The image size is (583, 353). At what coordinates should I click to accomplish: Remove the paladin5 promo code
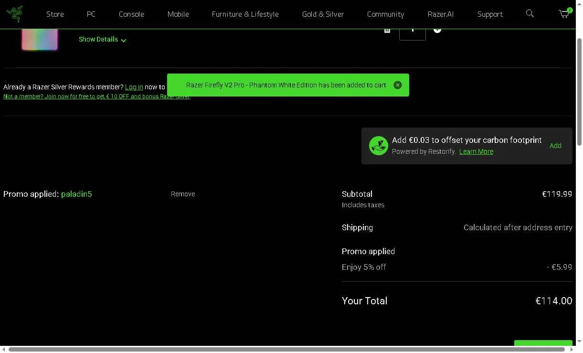click(x=183, y=194)
